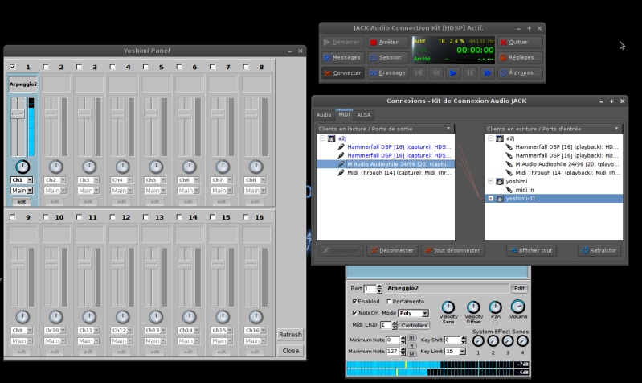
Task: Click the volume fader of part 10
Action: tap(51, 265)
